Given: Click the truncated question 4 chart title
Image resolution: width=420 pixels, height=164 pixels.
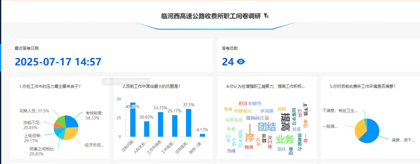Looking at the screenshot, I should 266,86.
